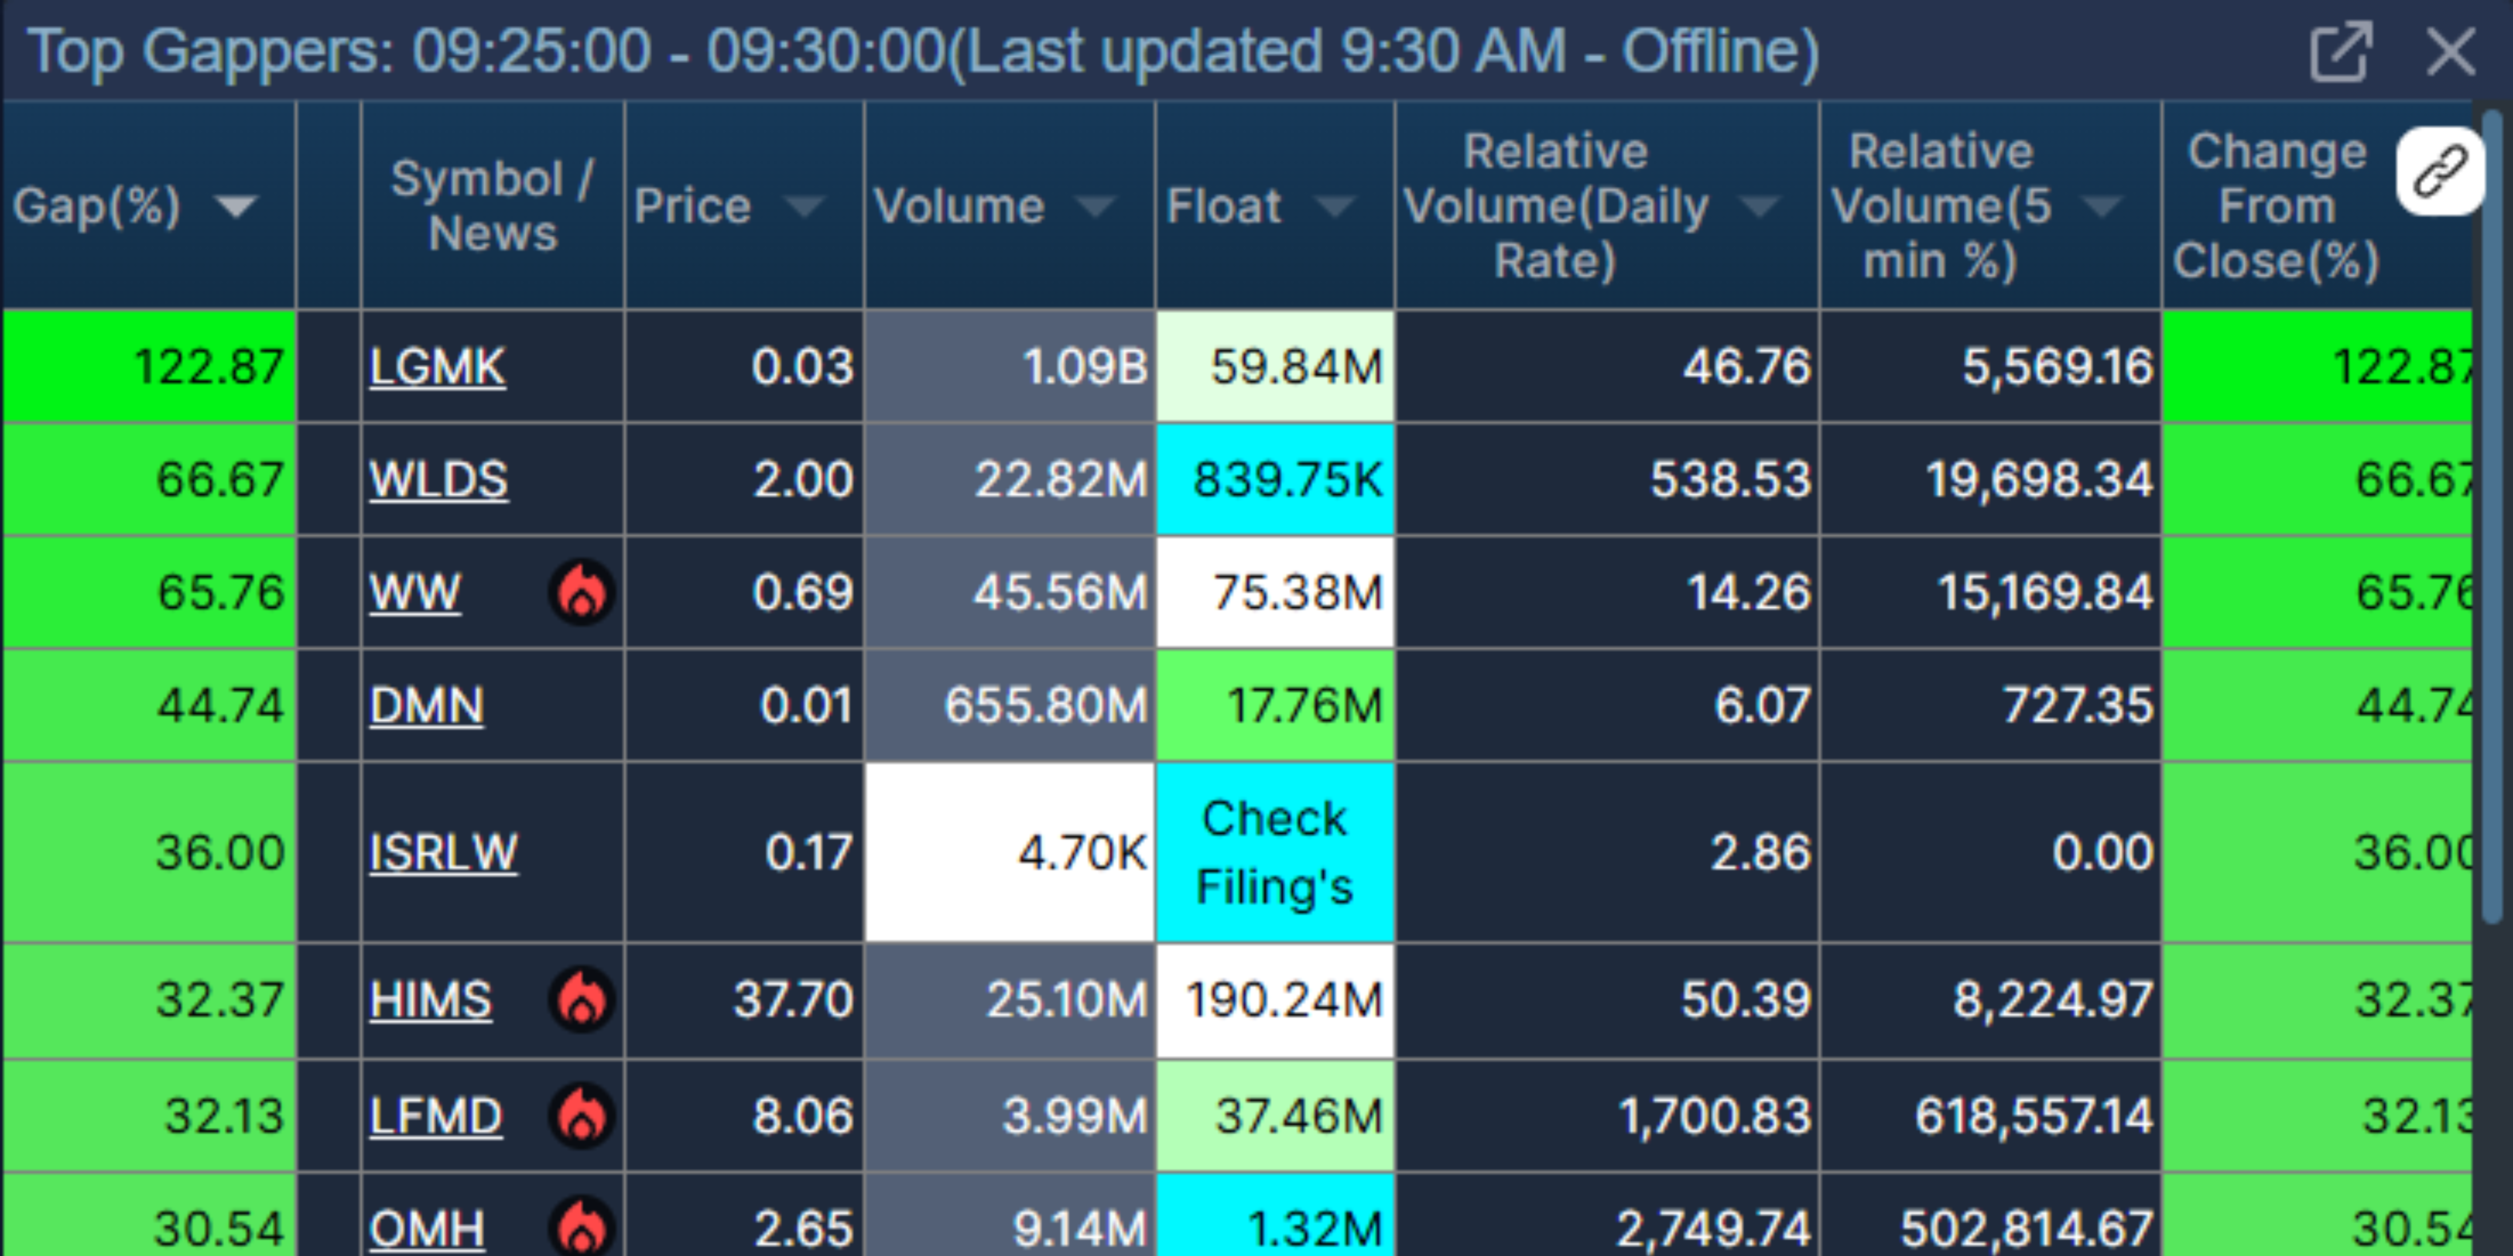
Task: Click the 3.99M volume cell
Action: pyautogui.click(x=1010, y=1116)
